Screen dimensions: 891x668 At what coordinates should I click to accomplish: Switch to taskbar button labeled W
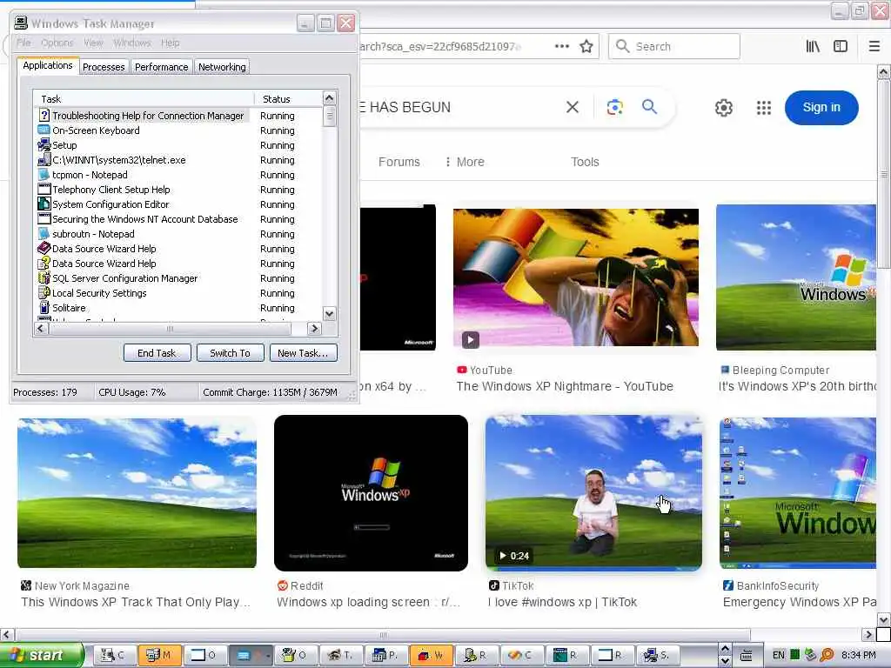(x=432, y=655)
